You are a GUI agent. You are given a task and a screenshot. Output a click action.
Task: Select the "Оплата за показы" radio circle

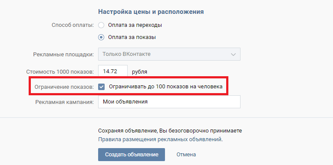click(x=101, y=37)
